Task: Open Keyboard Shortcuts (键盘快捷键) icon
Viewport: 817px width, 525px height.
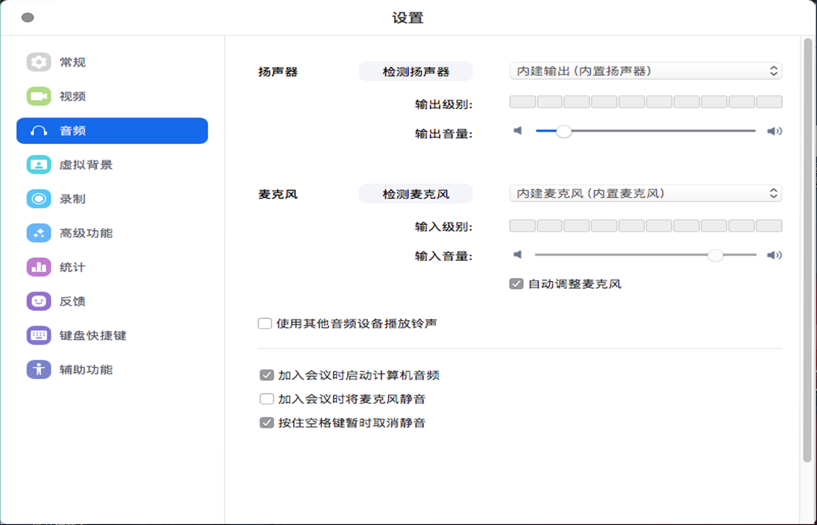Action: pos(39,335)
